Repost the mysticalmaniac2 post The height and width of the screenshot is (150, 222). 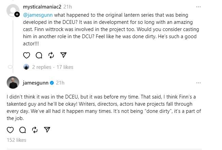[x=51, y=55]
